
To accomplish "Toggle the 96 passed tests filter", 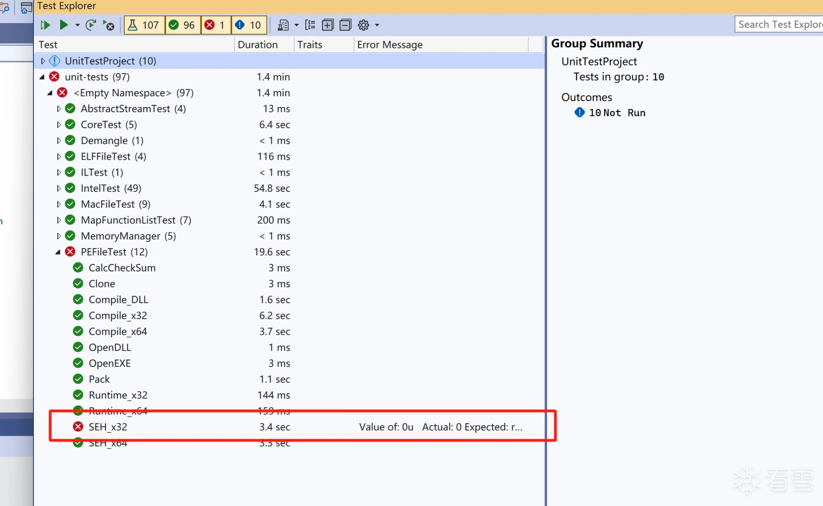I will click(x=183, y=25).
